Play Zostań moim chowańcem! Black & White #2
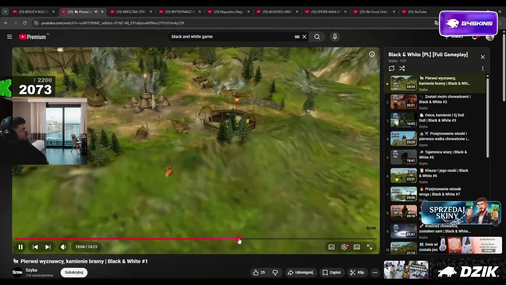The image size is (506, 285). click(x=435, y=102)
